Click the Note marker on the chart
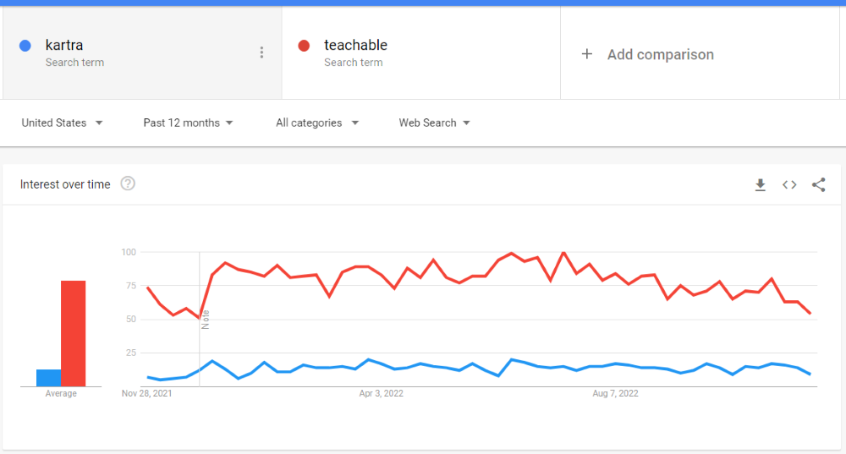The height and width of the screenshot is (454, 846). coord(205,320)
